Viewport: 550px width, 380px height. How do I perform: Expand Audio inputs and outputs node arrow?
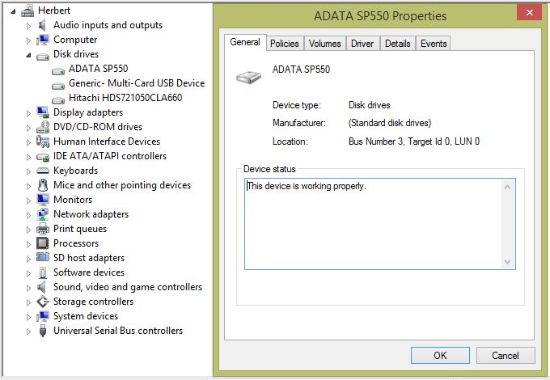coord(29,26)
